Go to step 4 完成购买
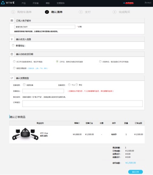 pyautogui.click(x=121, y=12)
